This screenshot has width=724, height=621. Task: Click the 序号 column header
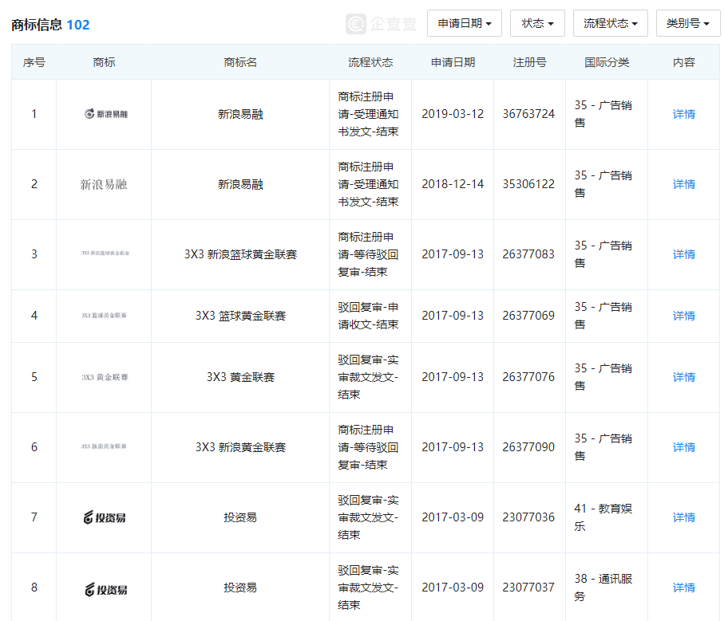[34, 62]
